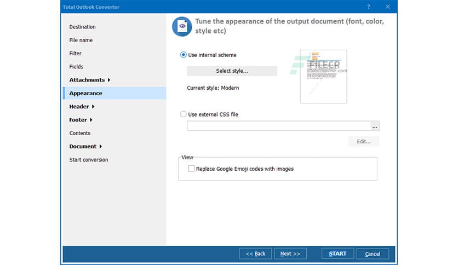The width and height of the screenshot is (458, 265).
Task: Click the Cancel button
Action: tap(373, 254)
